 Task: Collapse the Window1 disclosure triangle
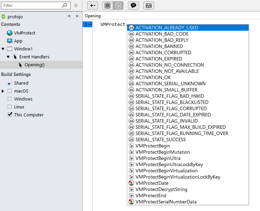pos(3,49)
